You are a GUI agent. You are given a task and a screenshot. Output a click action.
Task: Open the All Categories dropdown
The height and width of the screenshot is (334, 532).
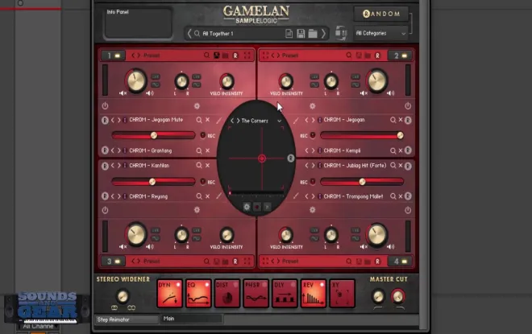pyautogui.click(x=382, y=34)
